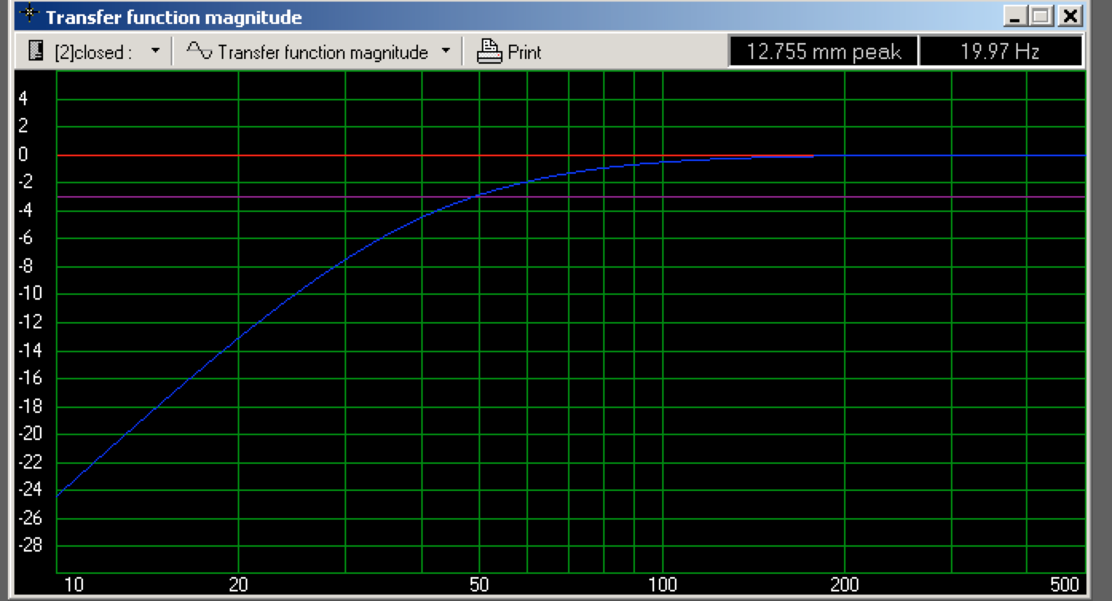Click the 20 Hz axis label
The width and height of the screenshot is (1112, 601).
click(239, 585)
